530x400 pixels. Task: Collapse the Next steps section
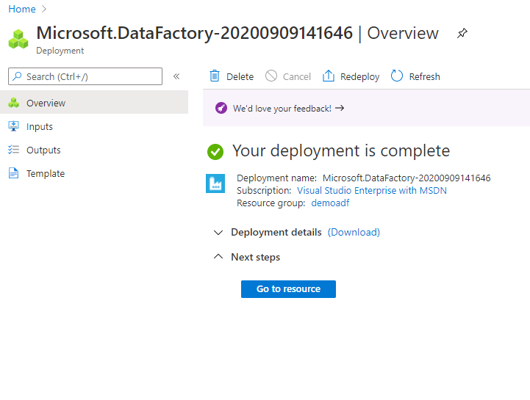(218, 257)
